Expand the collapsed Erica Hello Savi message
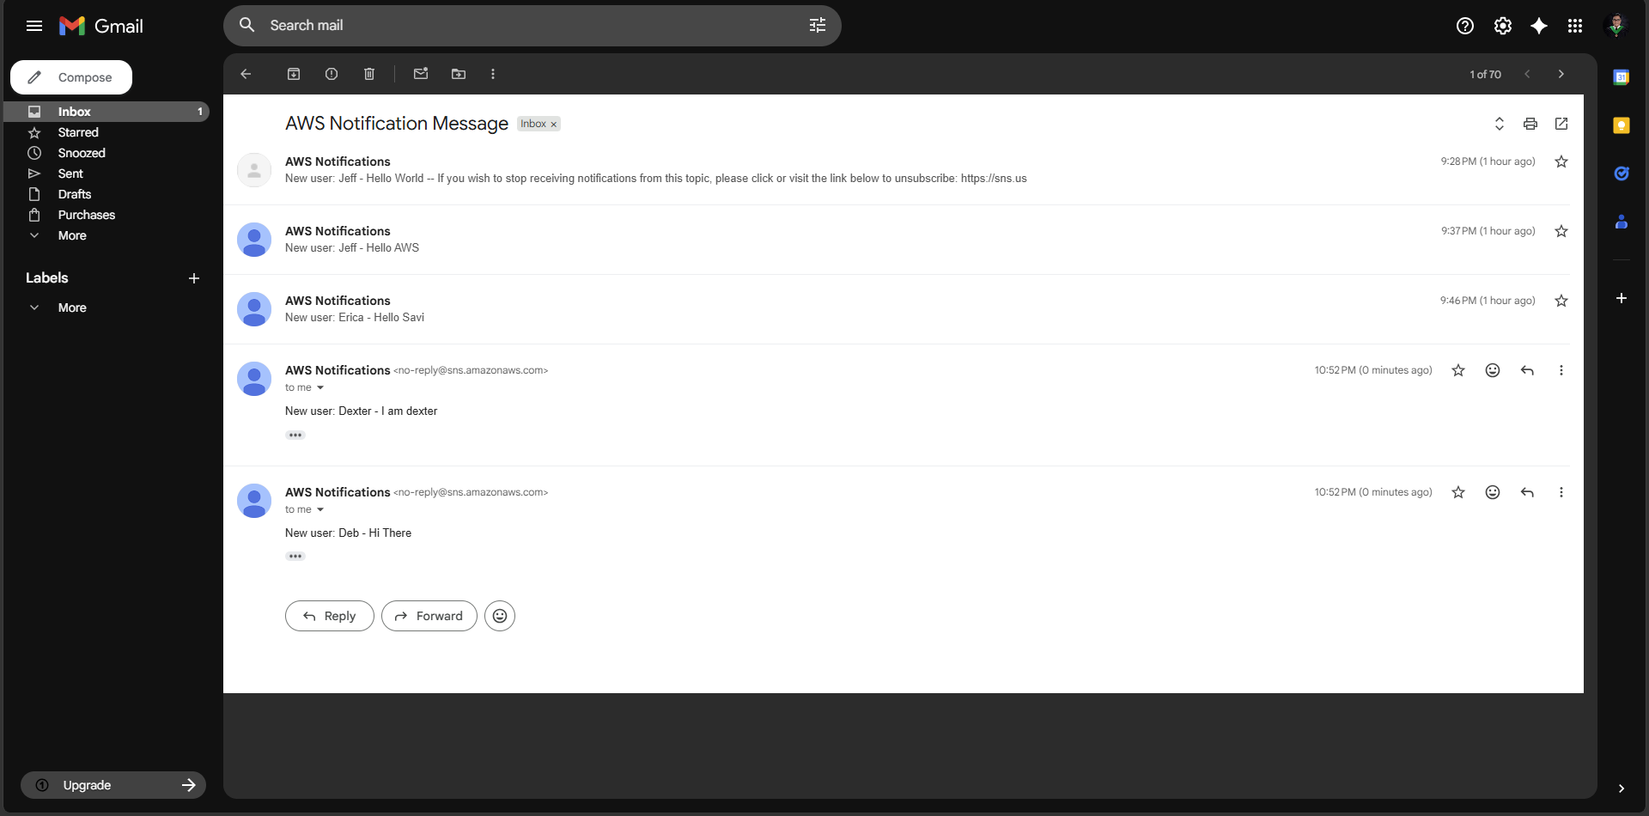Viewport: 1649px width, 816px height. tap(897, 309)
